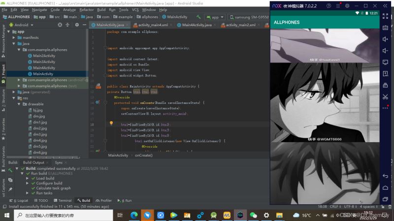This screenshot has width=394, height=221.
Task: Click the Nox scissors screenshot icon
Action: pos(385,96)
